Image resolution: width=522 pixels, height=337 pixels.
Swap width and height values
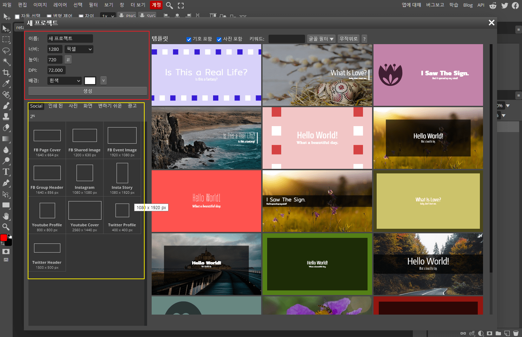(x=68, y=60)
